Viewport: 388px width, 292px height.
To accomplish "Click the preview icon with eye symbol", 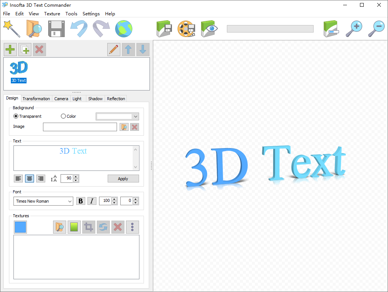I will [209, 29].
